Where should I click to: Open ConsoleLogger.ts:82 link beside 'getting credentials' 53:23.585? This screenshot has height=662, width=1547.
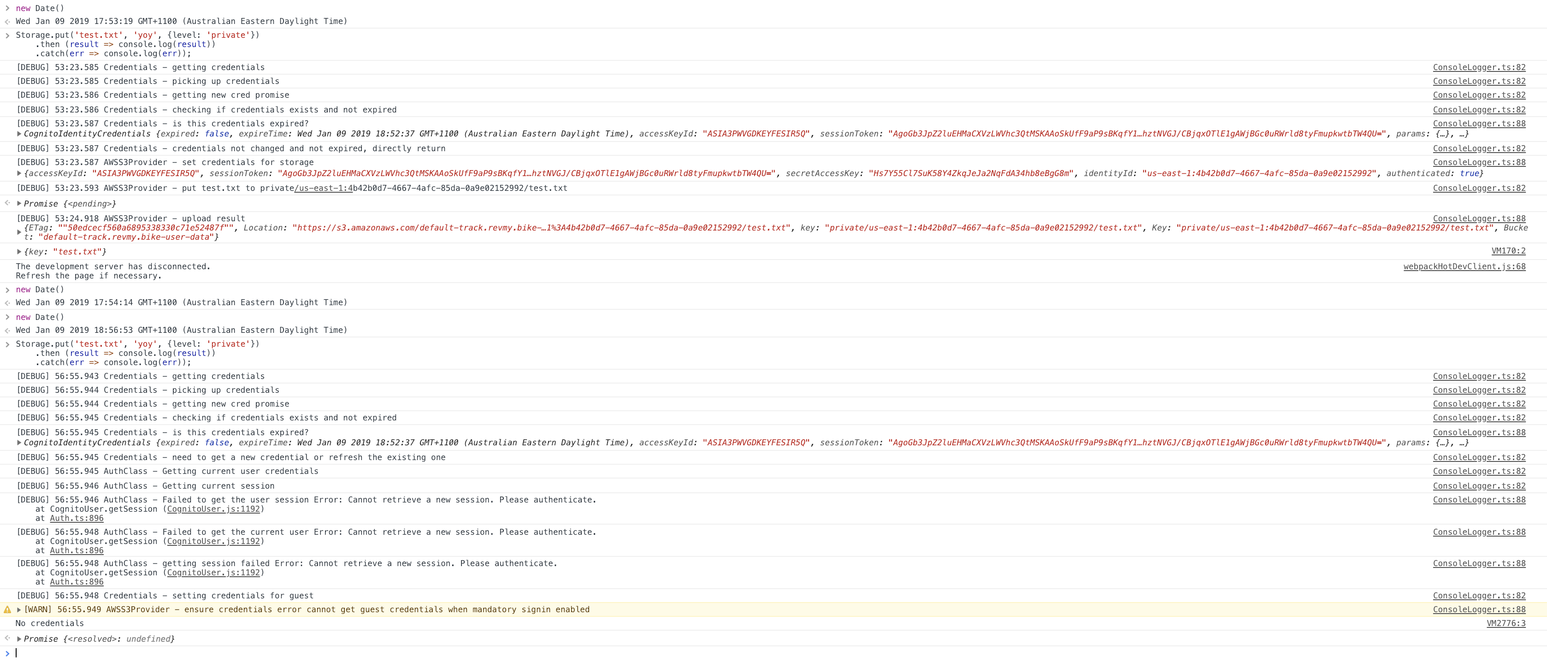click(1478, 67)
